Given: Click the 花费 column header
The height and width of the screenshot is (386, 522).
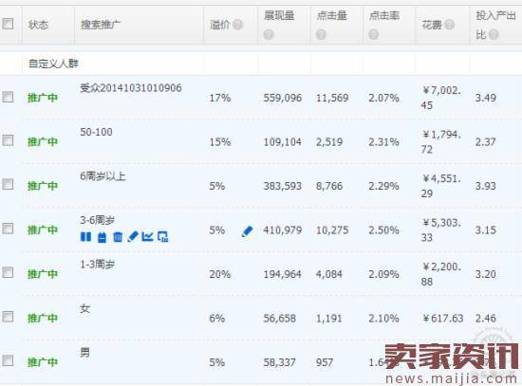Looking at the screenshot, I should pos(432,25).
